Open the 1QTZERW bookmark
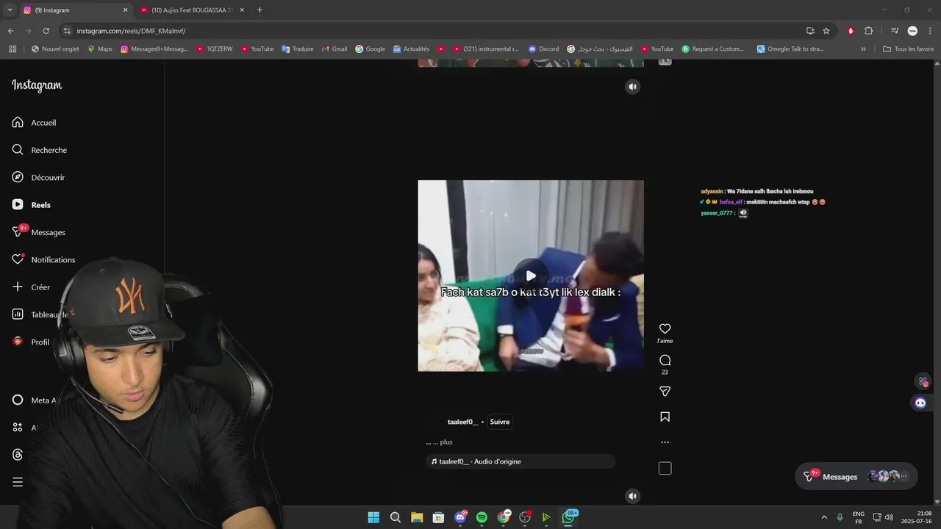941x529 pixels. pos(214,49)
